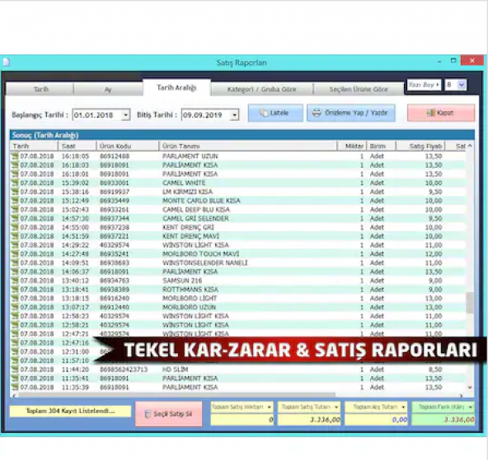Click the window document icon in title bar
This screenshot has height=460, width=488.
[7, 62]
